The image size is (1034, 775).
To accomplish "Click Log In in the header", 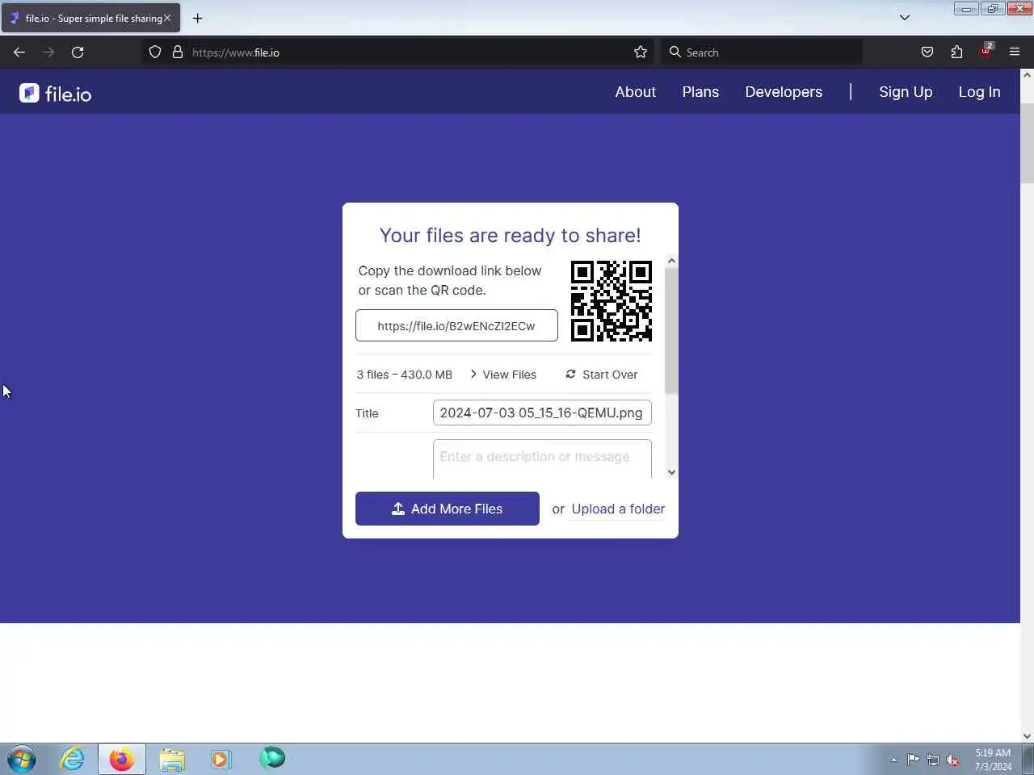I will 979,92.
